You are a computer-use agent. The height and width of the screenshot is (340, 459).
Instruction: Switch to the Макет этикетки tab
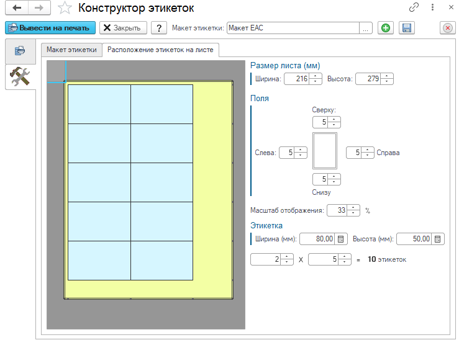[71, 50]
